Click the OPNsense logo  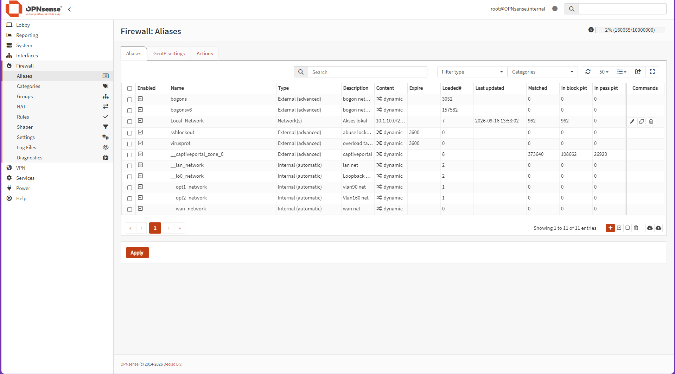click(34, 9)
